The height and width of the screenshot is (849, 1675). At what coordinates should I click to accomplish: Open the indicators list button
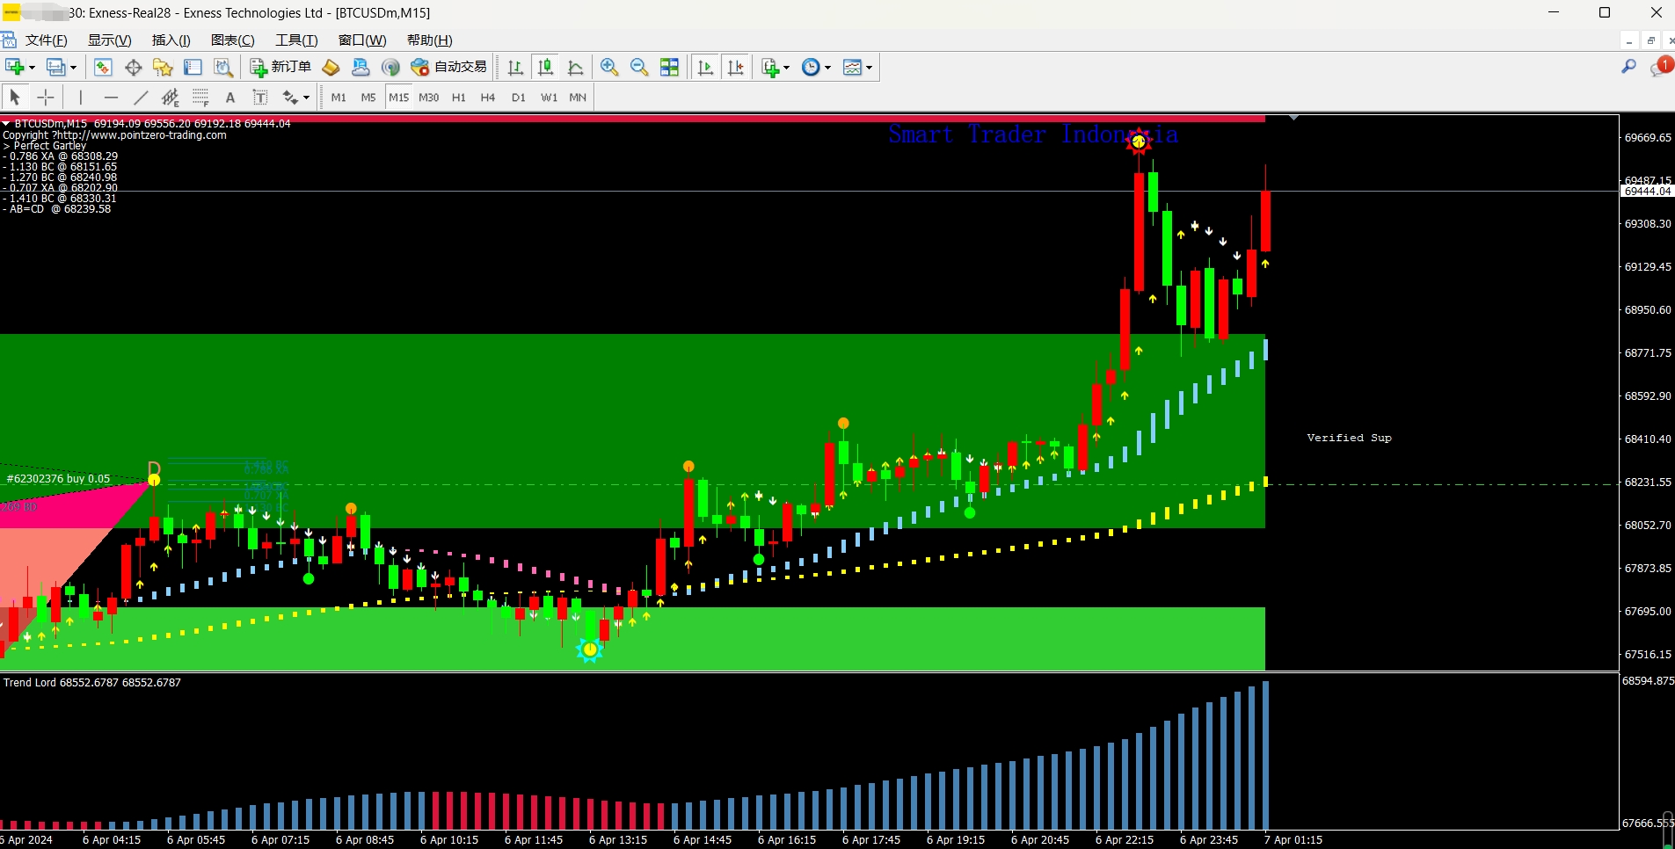pos(770,67)
